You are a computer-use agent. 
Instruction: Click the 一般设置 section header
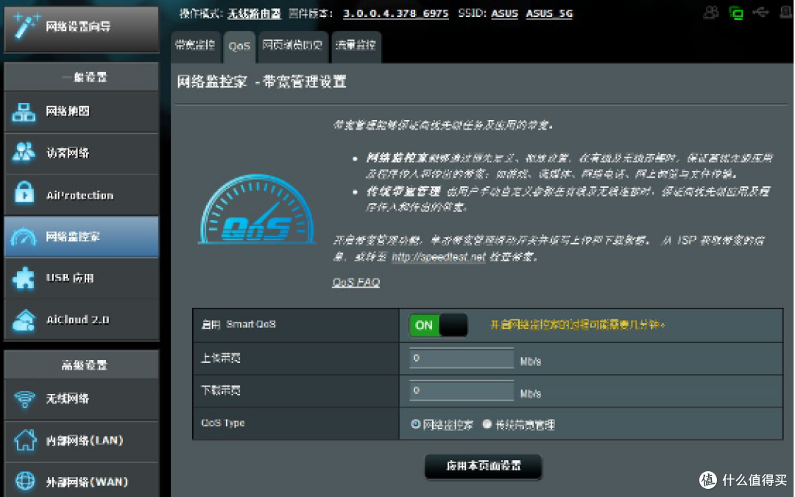[x=81, y=77]
